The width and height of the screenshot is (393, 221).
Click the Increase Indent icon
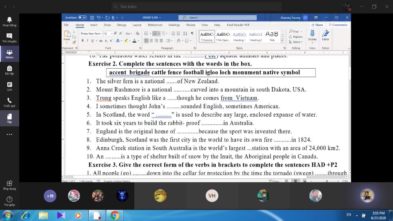[x=178, y=33]
